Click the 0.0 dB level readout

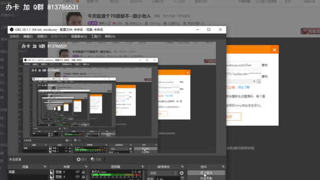(x=136, y=172)
